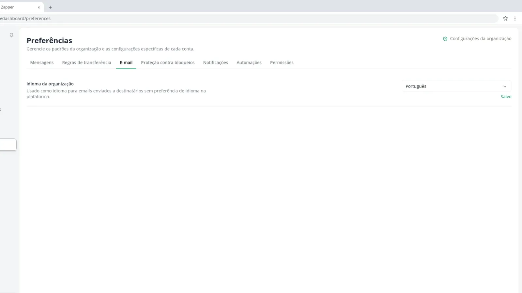Open the Regras de transferência tab
Screen dimensions: 522x293
coord(86,63)
